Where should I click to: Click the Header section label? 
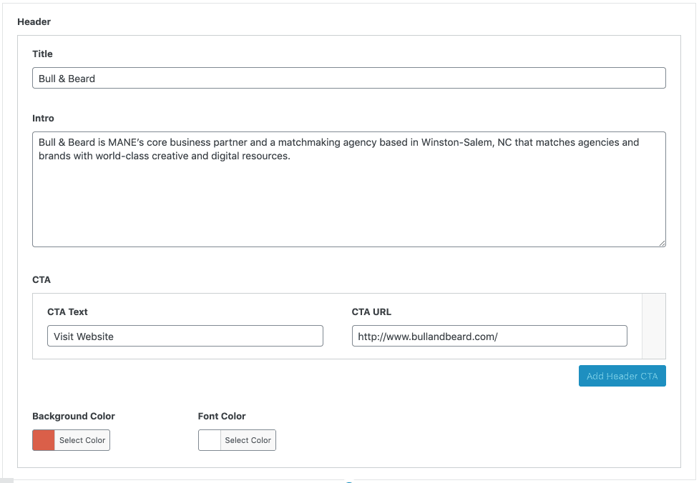(34, 22)
